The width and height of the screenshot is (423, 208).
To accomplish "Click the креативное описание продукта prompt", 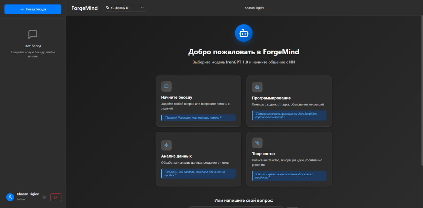I will click(x=289, y=176).
